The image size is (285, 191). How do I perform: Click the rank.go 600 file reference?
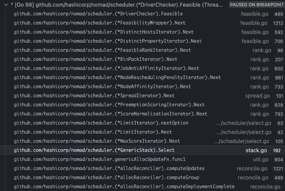266,68
